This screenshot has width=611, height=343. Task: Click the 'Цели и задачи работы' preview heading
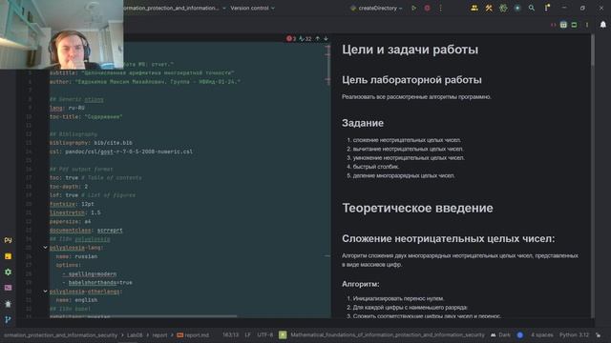click(410, 50)
